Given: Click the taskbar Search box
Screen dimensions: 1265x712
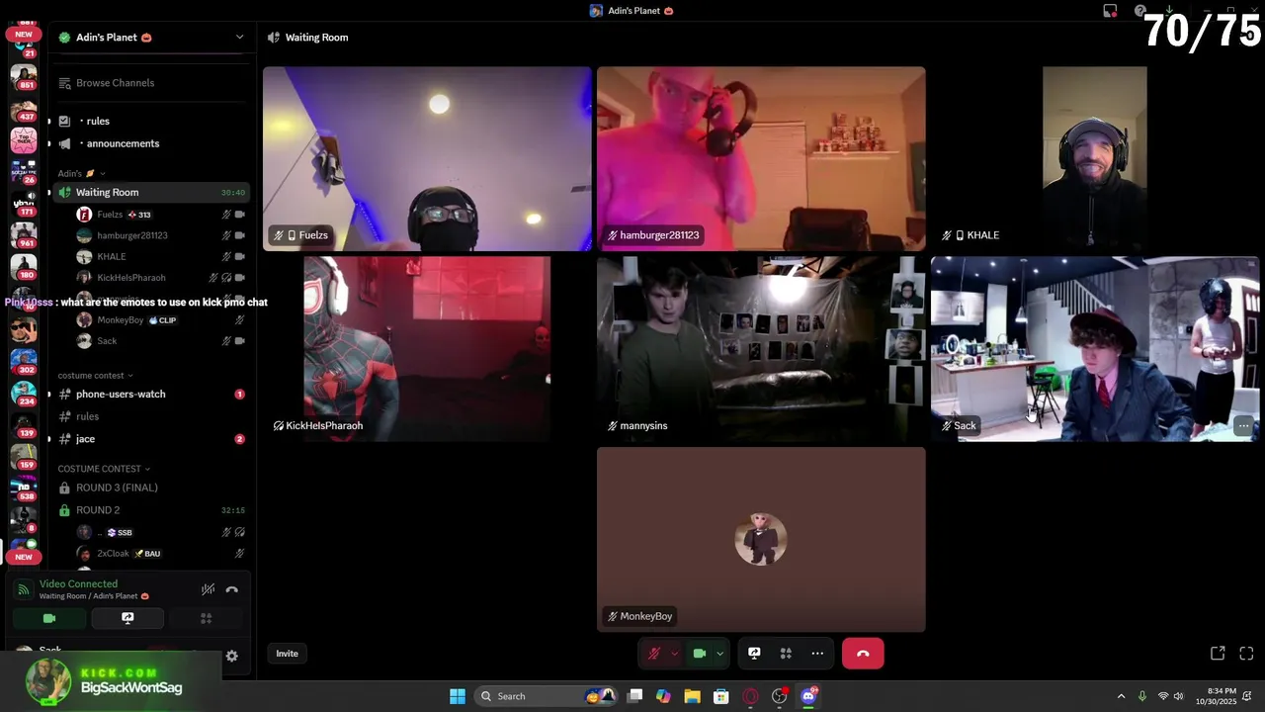Looking at the screenshot, I should 547,696.
